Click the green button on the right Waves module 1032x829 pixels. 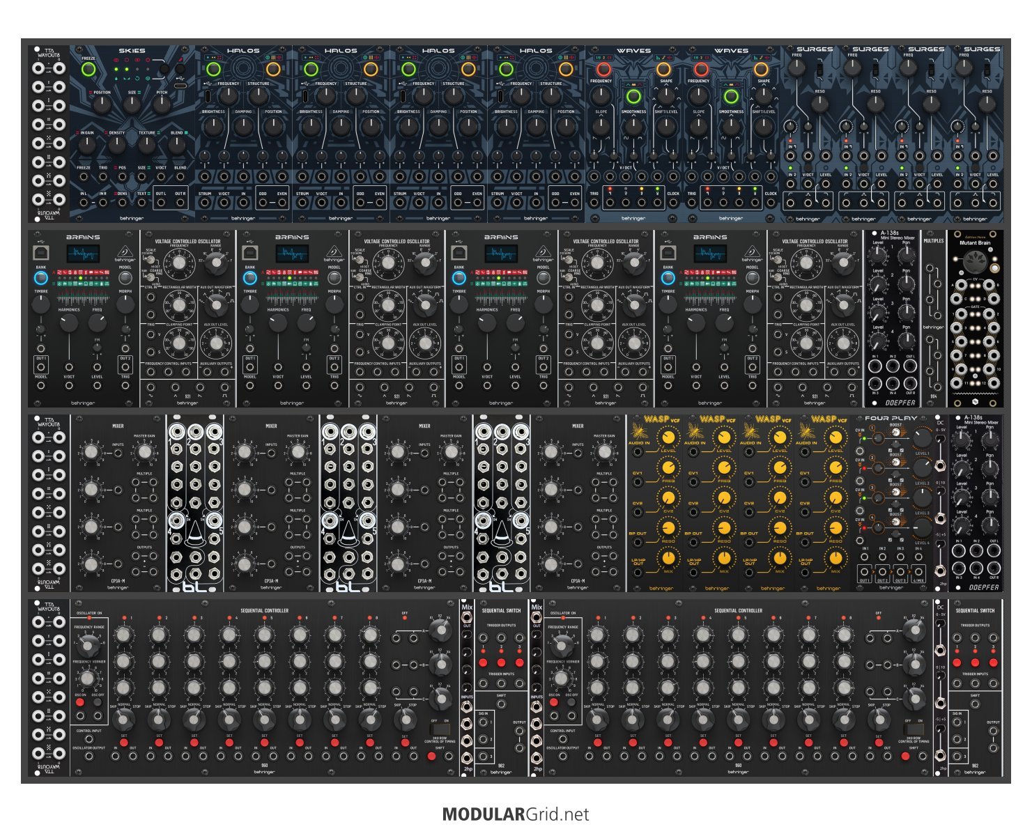(x=731, y=96)
